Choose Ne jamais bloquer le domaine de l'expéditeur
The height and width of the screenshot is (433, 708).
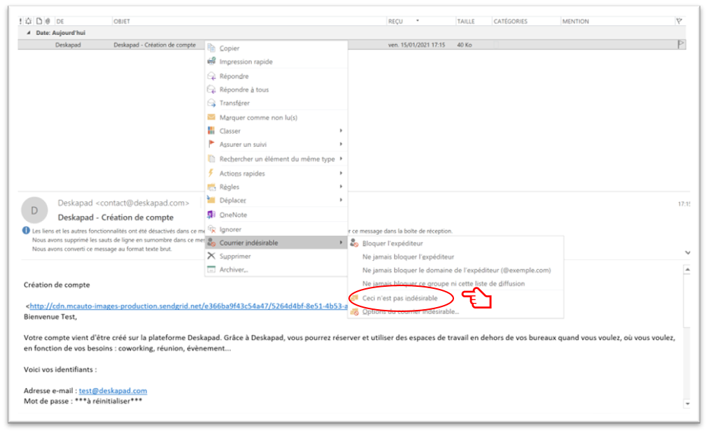(457, 271)
